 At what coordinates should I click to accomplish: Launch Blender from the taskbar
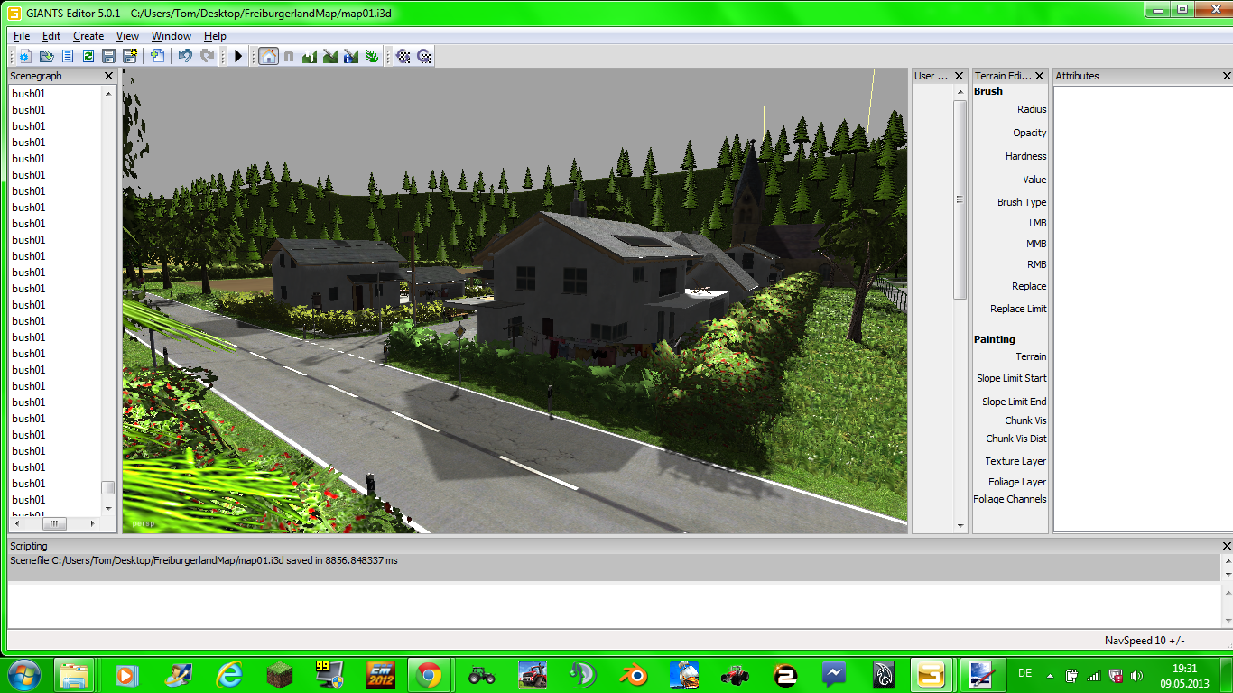pyautogui.click(x=635, y=675)
